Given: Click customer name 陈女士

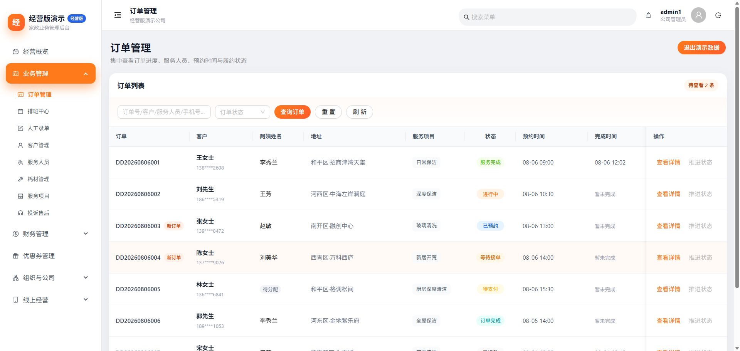Looking at the screenshot, I should coord(205,253).
